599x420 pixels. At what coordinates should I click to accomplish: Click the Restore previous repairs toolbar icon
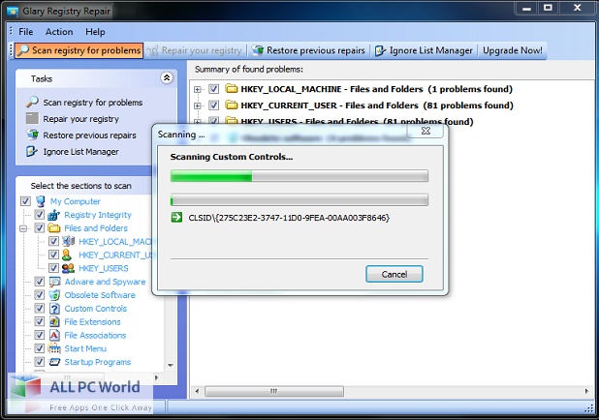pyautogui.click(x=258, y=50)
